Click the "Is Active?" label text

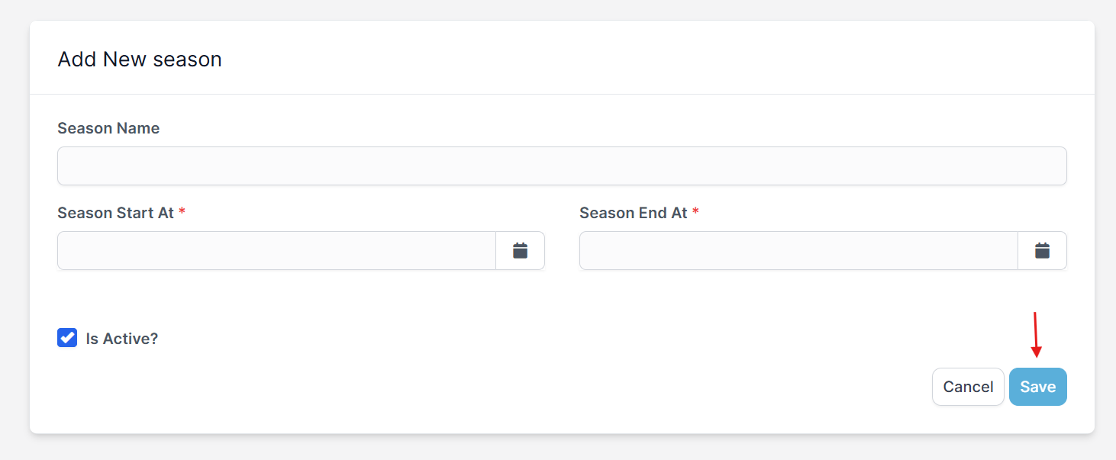pyautogui.click(x=122, y=339)
